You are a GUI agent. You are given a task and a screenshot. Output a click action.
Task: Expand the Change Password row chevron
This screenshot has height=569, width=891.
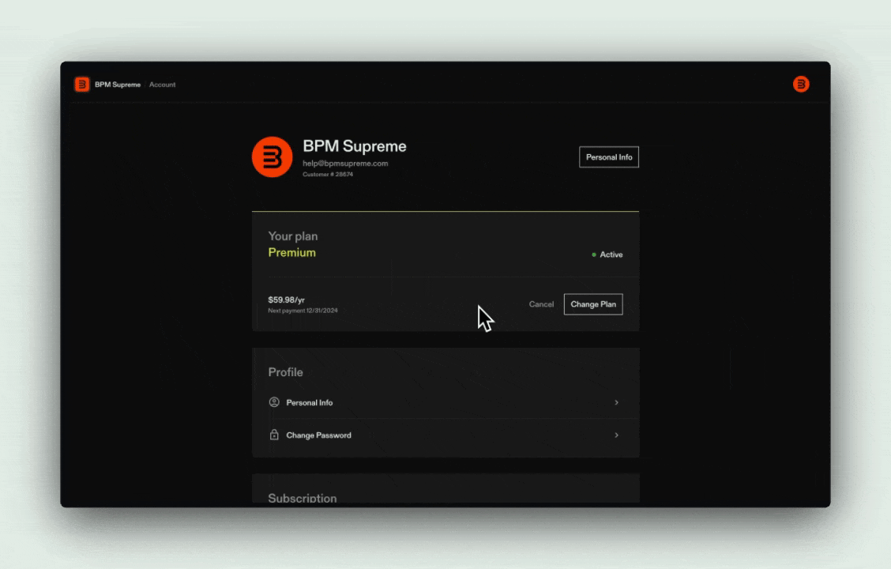coord(617,435)
